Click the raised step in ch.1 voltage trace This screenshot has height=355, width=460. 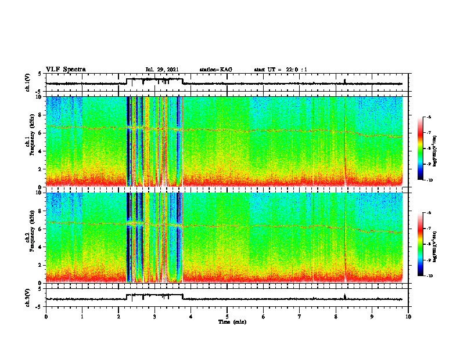pos(154,79)
